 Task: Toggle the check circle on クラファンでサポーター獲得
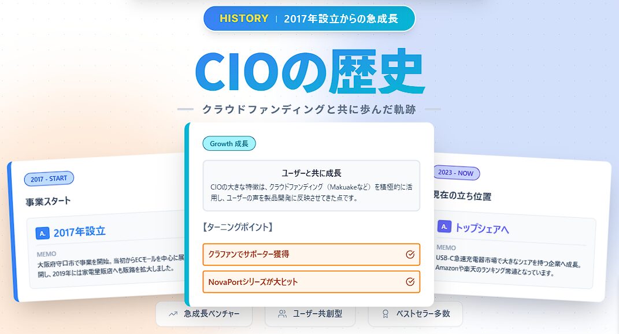[x=410, y=254]
